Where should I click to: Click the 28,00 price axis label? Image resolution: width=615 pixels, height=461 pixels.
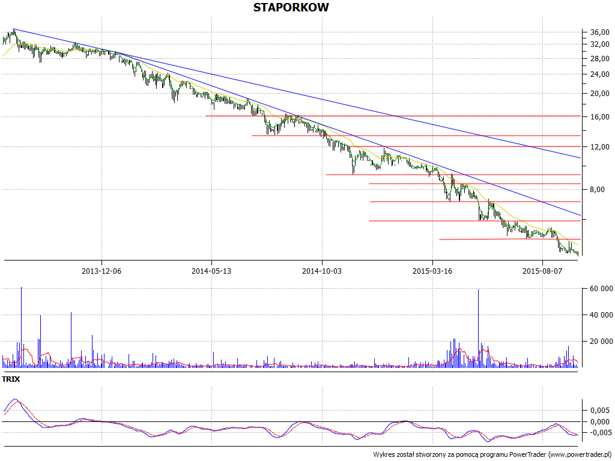tap(600, 59)
